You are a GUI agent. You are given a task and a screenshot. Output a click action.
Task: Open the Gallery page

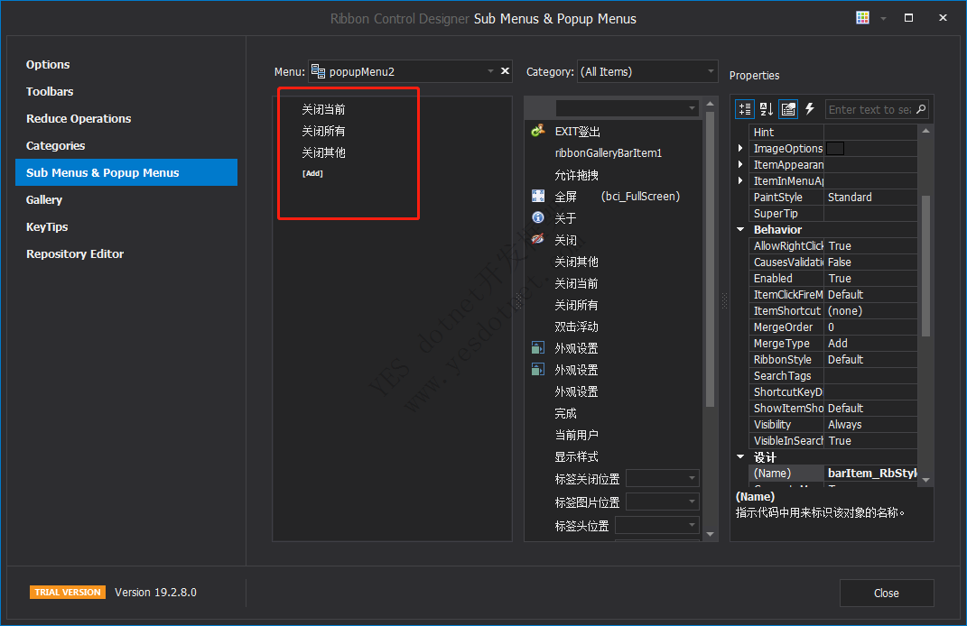click(43, 199)
